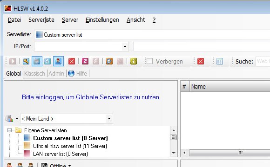Select the Eigene Serverlisten folder
Image resolution: width=270 pixels, height=167 pixels.
click(x=46, y=130)
